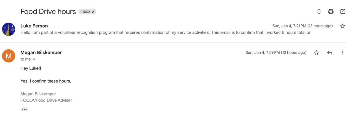Click the Megan Bilskemper sender name
Image resolution: width=356 pixels, height=118 pixels.
point(41,52)
